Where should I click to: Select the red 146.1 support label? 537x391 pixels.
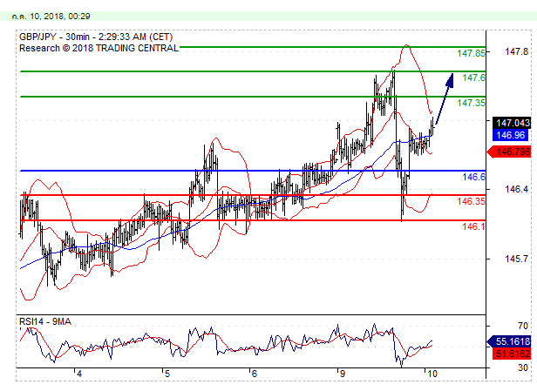pyautogui.click(x=474, y=226)
